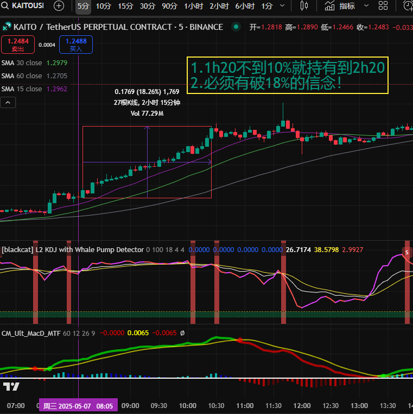Click the green market status dot

click(x=236, y=27)
